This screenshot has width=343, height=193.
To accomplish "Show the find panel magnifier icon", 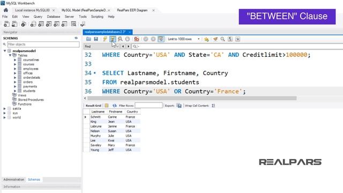I will tap(223, 39).
